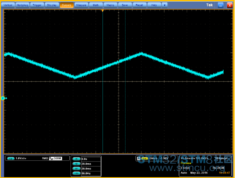Open the Trigger menu
The image size is (235, 178).
[x=37, y=5]
